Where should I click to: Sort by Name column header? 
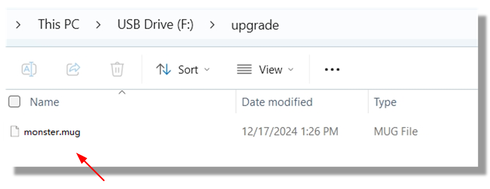44,102
